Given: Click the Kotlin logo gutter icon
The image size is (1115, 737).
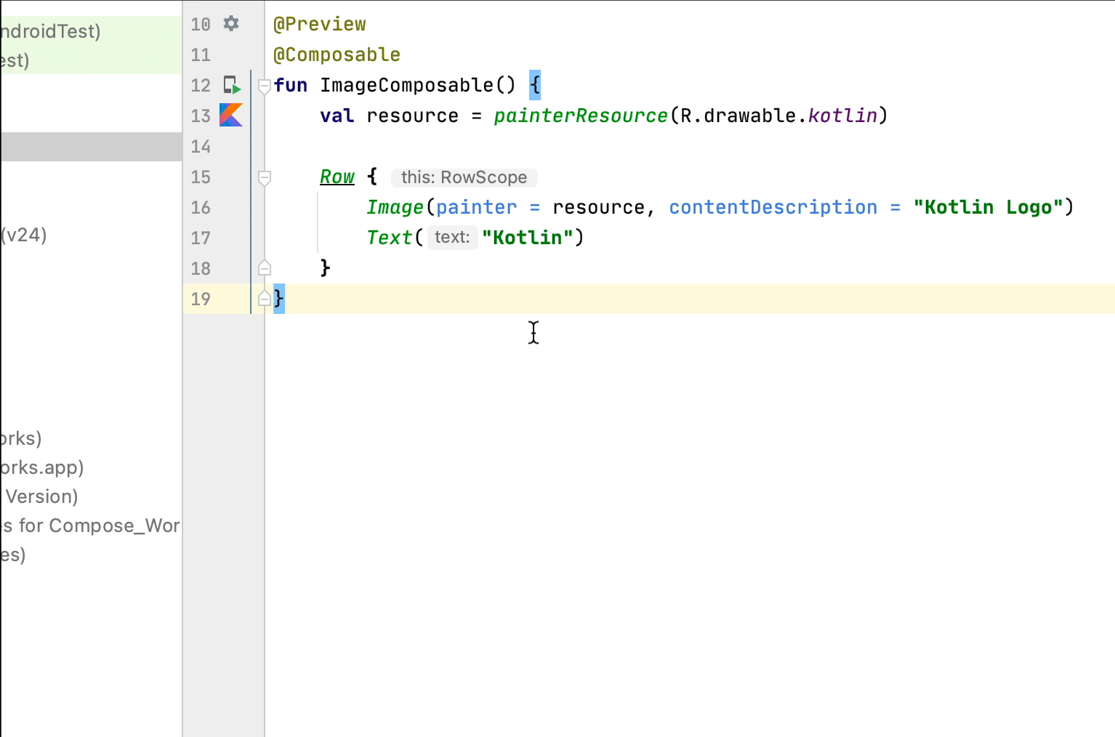Looking at the screenshot, I should (231, 116).
